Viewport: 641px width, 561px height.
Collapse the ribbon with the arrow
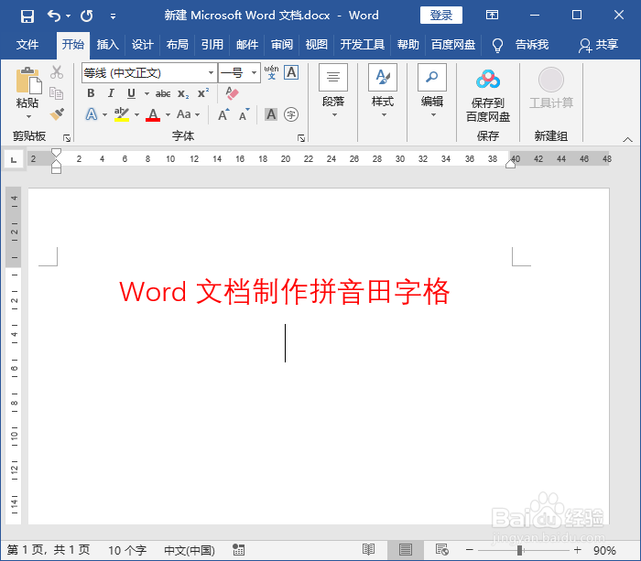point(627,140)
